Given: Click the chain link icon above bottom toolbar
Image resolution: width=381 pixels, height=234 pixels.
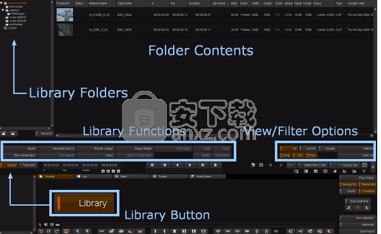Looking at the screenshot, I should [57, 225].
